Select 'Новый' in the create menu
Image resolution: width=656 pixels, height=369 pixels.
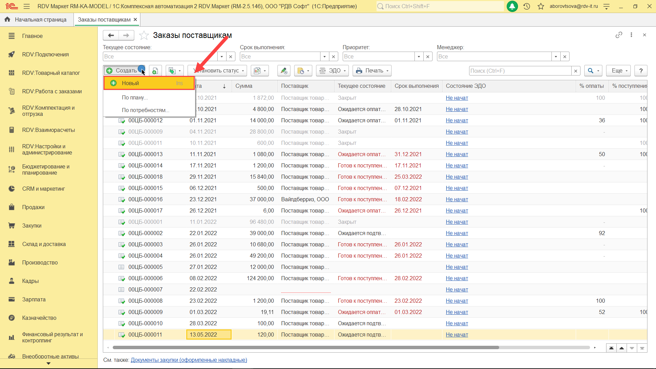(131, 83)
